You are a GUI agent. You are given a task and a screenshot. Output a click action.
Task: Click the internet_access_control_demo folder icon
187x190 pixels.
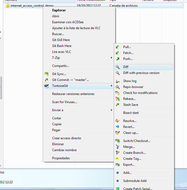tap(8, 6)
